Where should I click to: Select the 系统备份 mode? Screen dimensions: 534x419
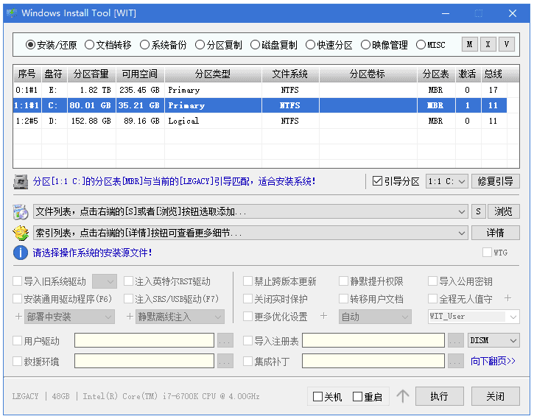point(145,45)
